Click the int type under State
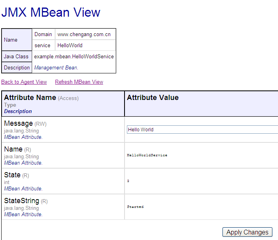 pyautogui.click(x=7, y=182)
